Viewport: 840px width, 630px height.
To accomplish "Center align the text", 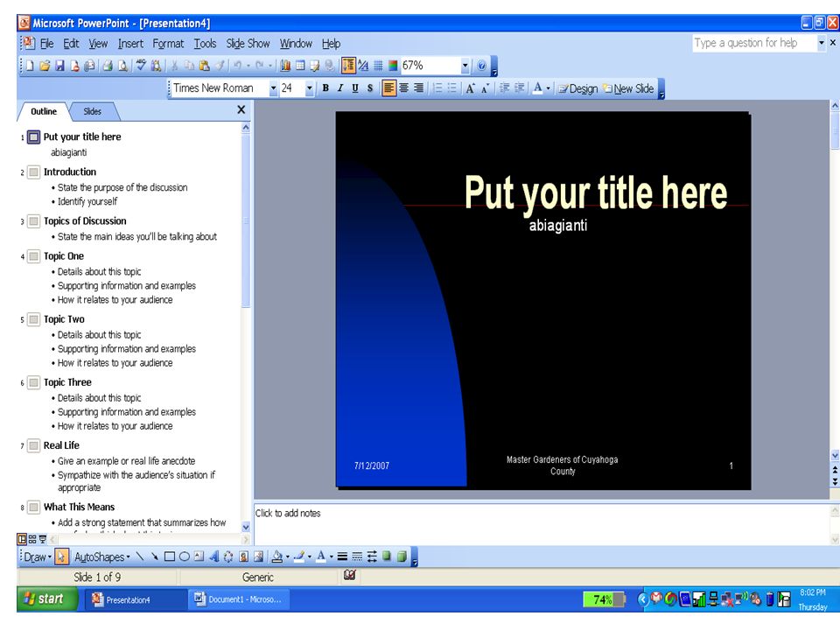I will click(x=404, y=88).
